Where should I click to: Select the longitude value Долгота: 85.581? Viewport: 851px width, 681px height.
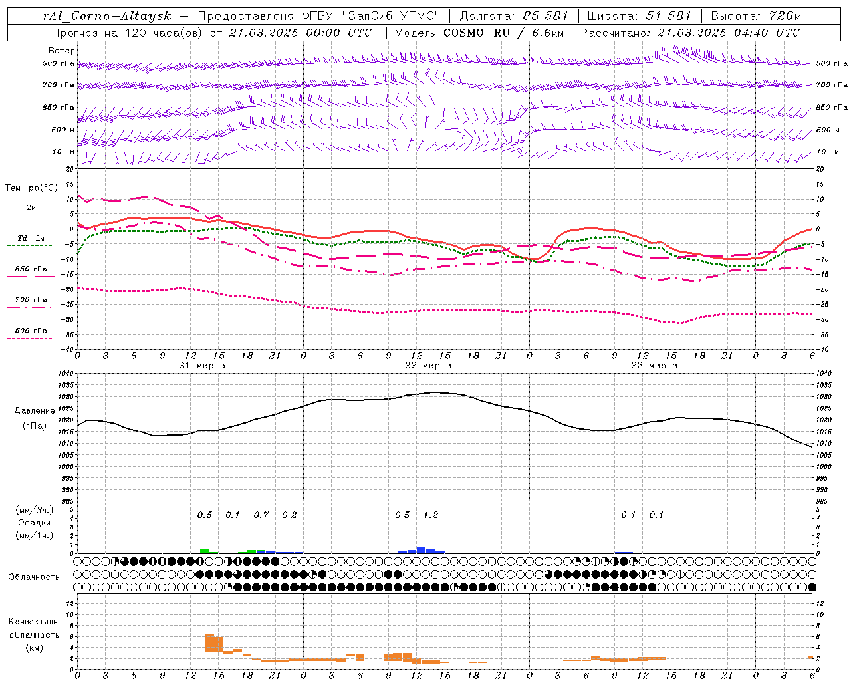[x=514, y=16]
